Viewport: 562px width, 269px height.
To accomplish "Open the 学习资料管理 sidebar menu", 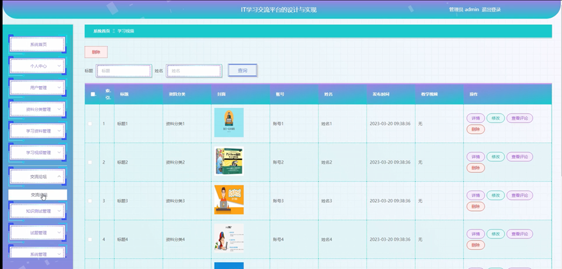I will 38,131.
